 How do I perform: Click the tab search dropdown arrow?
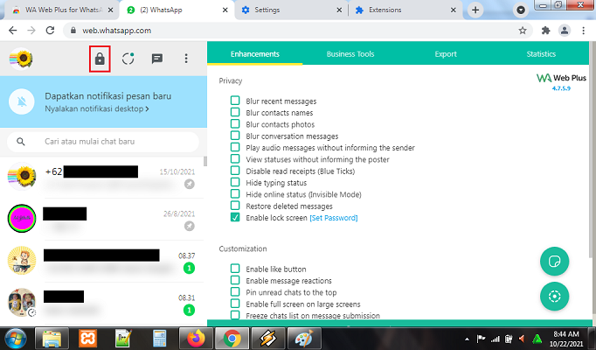[521, 10]
